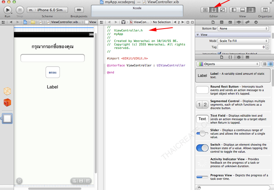Go to next counterpart in assistant editor

click(x=183, y=22)
